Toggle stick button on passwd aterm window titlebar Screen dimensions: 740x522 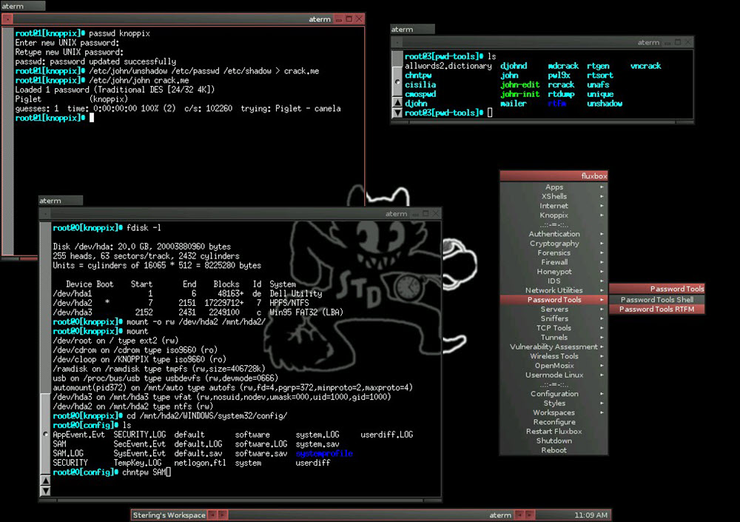[7, 19]
